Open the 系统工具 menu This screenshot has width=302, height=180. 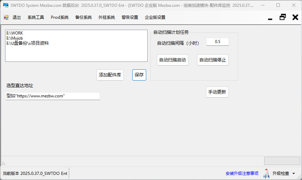coord(36,17)
